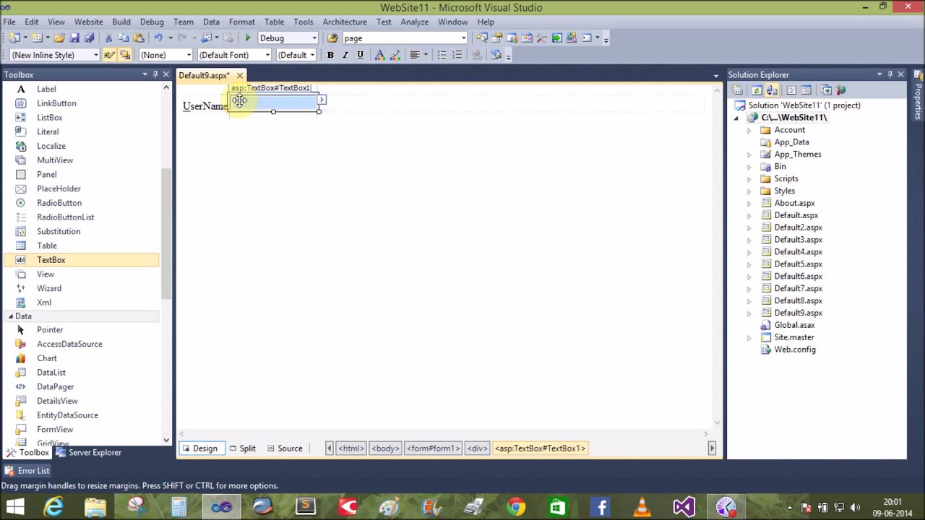Expand the Site.master node
This screenshot has width=925, height=520.
749,337
